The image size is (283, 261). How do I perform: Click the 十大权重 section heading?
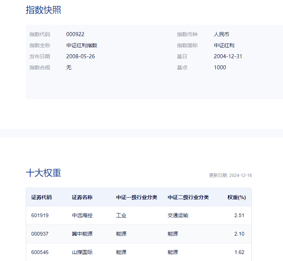(43, 173)
